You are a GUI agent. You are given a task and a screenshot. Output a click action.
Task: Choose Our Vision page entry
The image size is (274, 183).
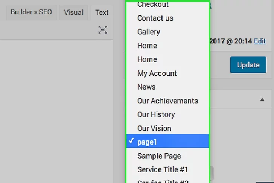(154, 128)
